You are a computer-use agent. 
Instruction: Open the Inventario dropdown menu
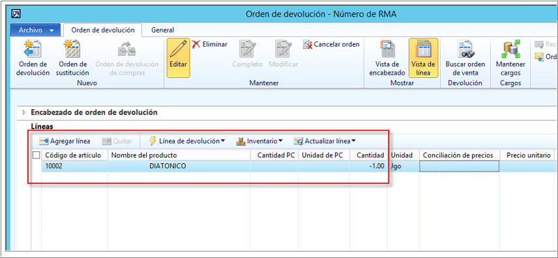[259, 141]
